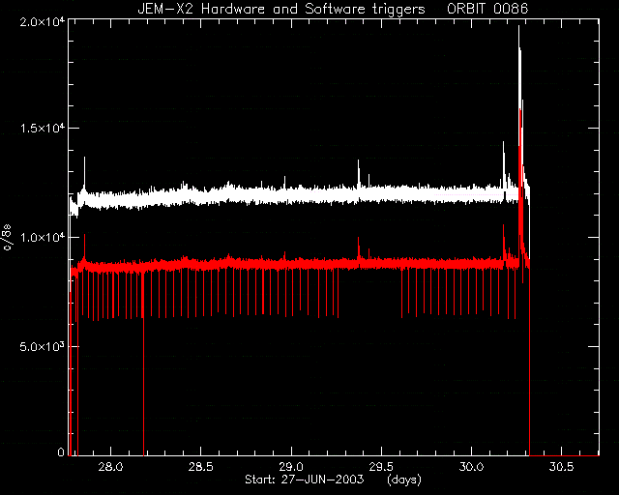Click the 28.5 x-axis tick label
The image size is (619, 495).
pos(200,467)
